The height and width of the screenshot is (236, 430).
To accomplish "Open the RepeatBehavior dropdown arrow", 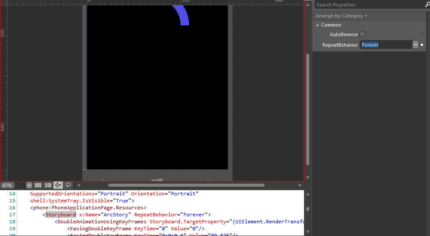I will click(415, 44).
